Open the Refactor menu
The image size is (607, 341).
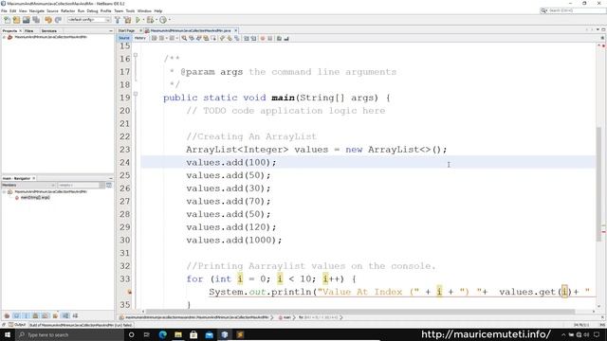67,10
